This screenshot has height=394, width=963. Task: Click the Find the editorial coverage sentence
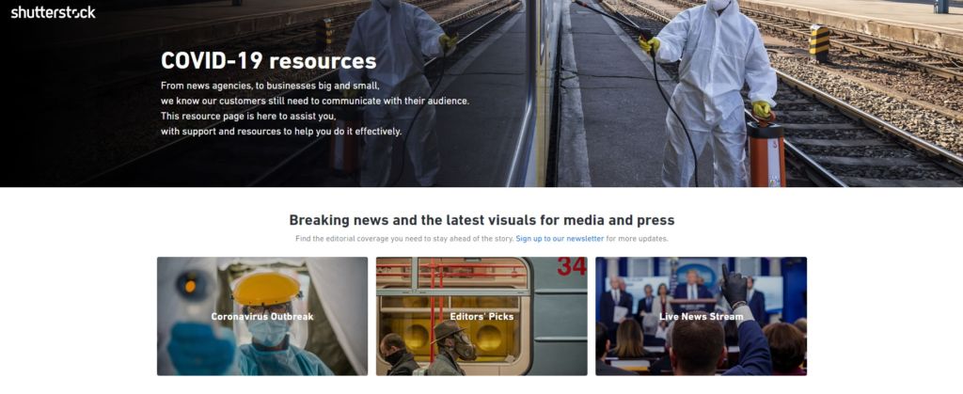pos(404,239)
